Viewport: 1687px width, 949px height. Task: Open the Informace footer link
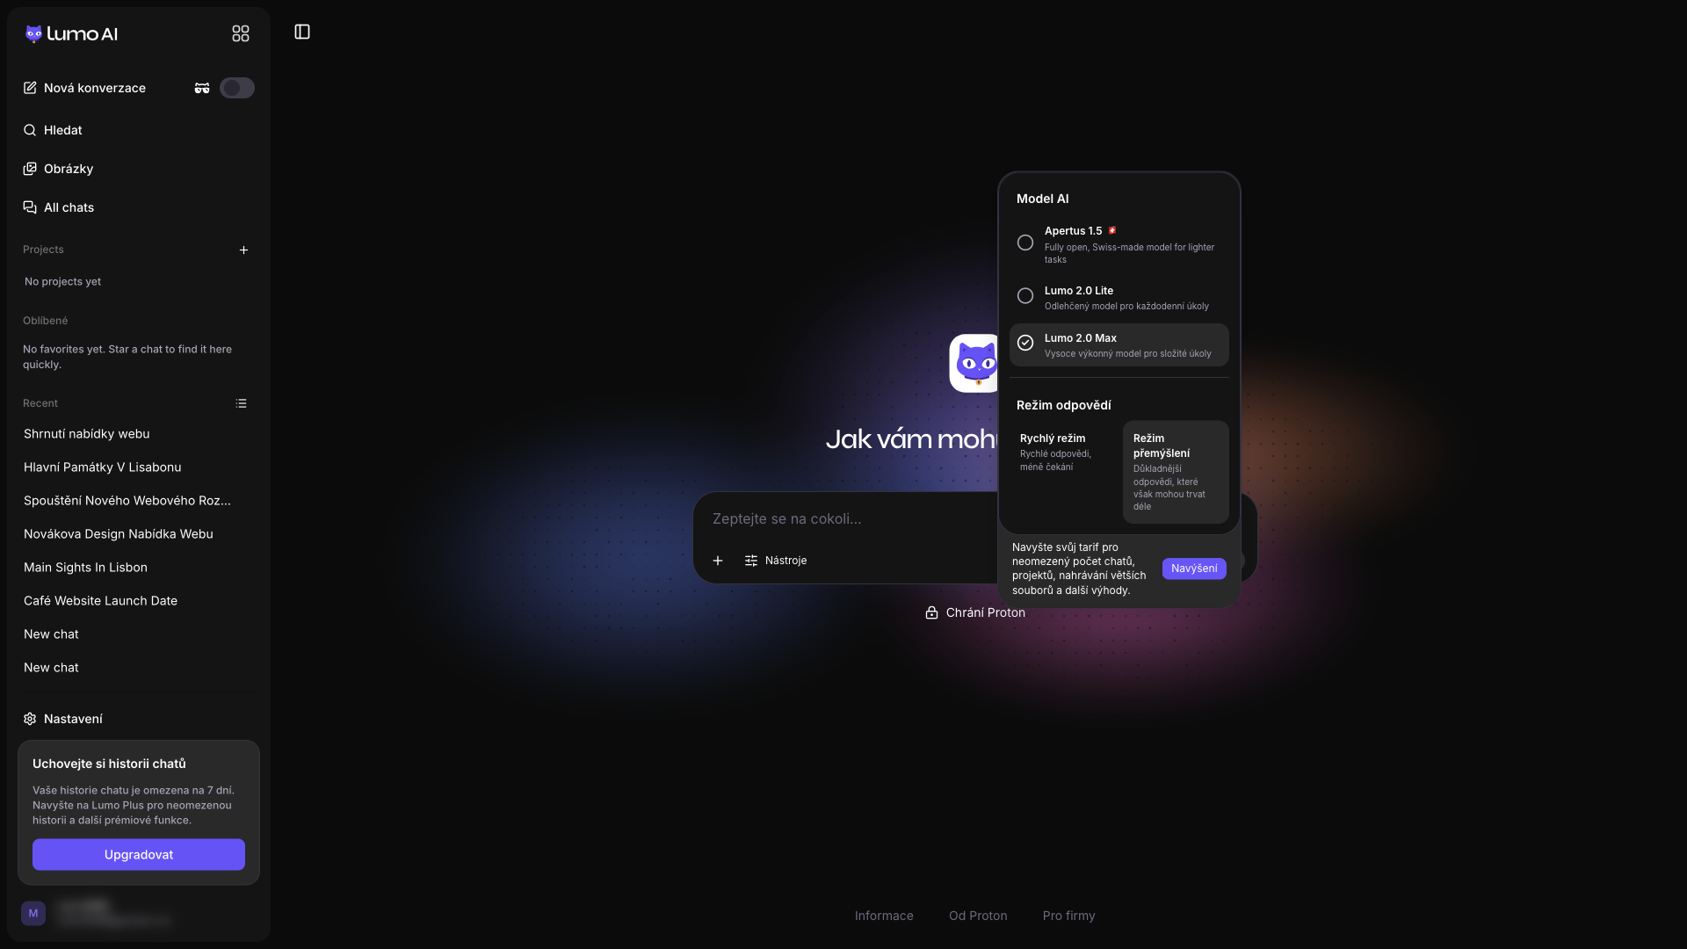pyautogui.click(x=884, y=916)
